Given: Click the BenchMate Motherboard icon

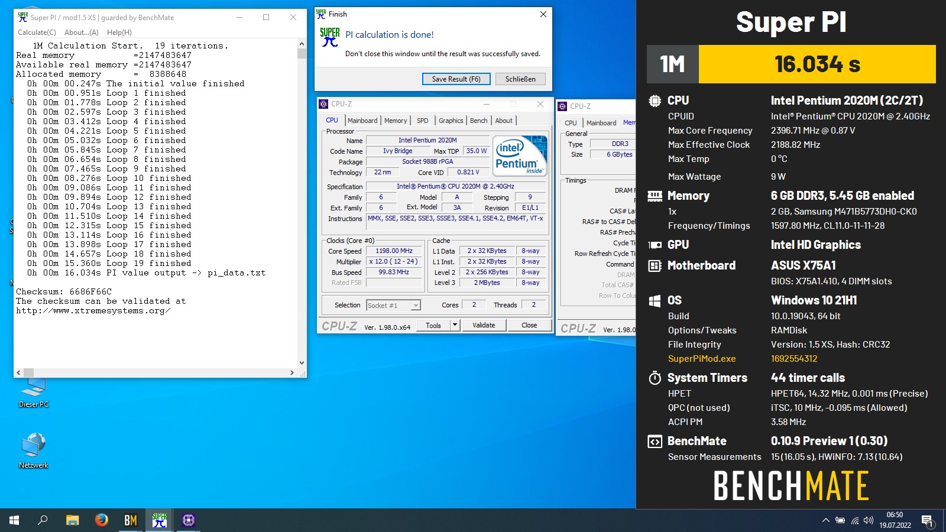Looking at the screenshot, I should pyautogui.click(x=655, y=266).
